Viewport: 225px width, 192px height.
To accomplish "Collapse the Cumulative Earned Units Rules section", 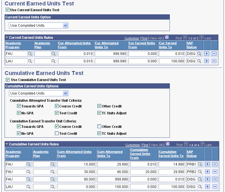I will click(x=7, y=144).
